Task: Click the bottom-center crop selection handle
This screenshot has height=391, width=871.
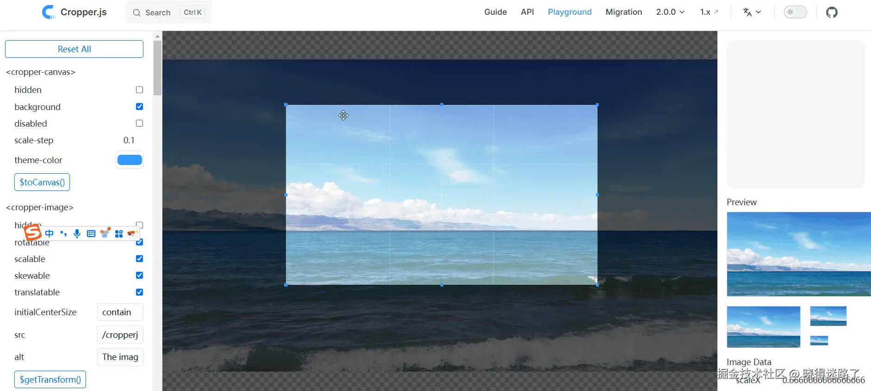Action: coord(442,285)
